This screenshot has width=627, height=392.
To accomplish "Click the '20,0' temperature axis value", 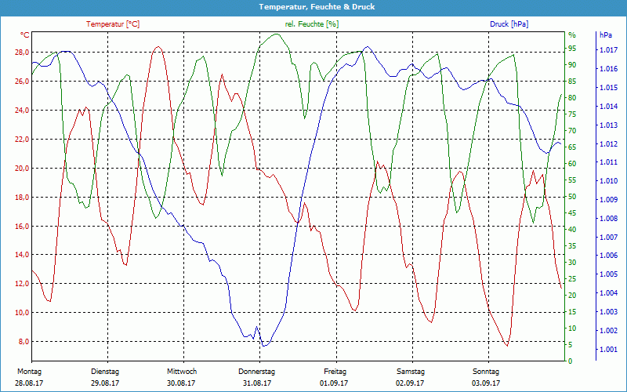I will tap(22, 168).
